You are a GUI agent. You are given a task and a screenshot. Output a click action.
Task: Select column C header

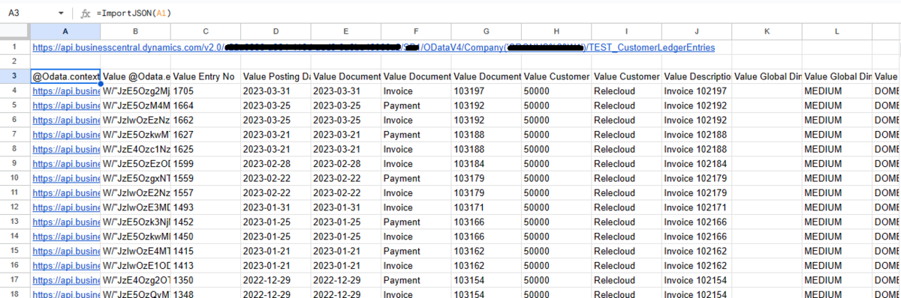pos(206,31)
